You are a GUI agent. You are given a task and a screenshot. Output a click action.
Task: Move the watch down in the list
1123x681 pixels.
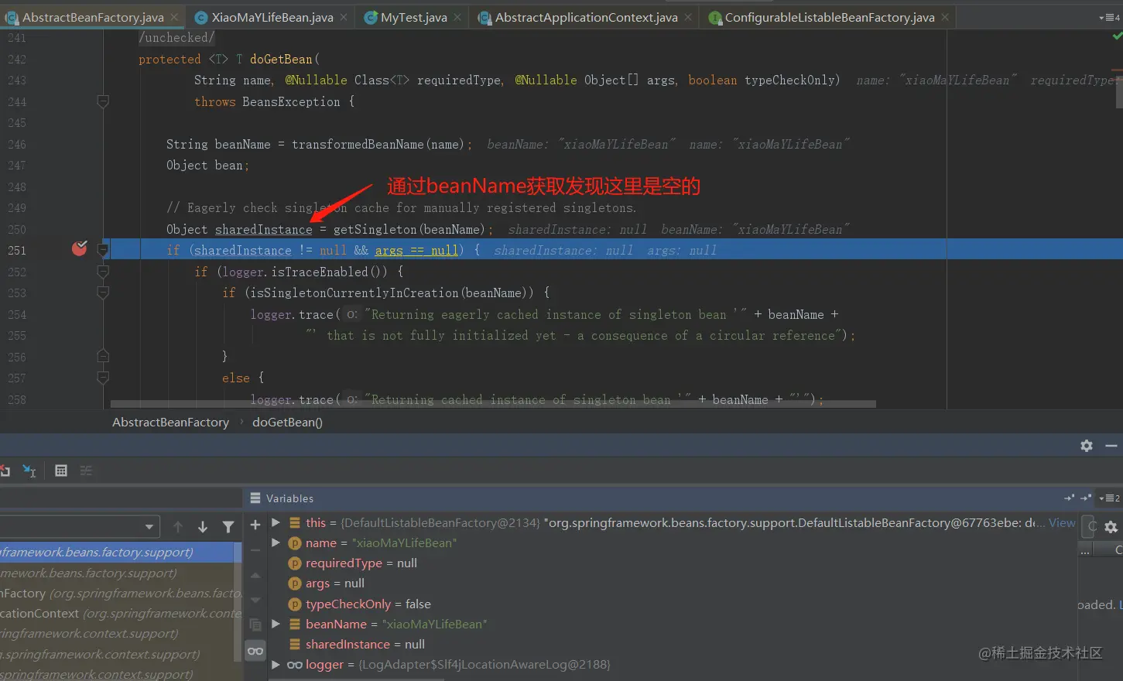(255, 601)
